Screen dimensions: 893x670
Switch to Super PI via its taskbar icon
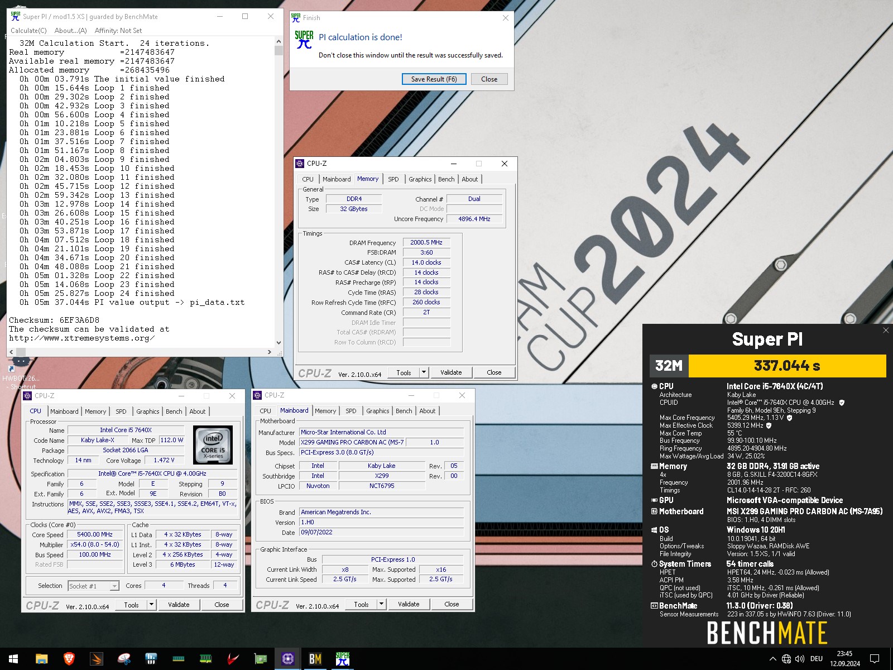343,659
